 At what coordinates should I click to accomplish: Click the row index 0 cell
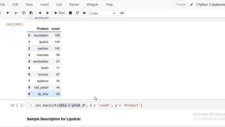click(29, 35)
